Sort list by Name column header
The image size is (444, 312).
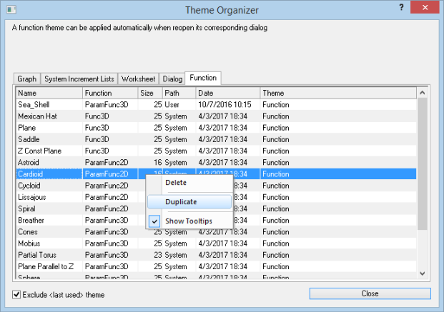click(x=48, y=93)
